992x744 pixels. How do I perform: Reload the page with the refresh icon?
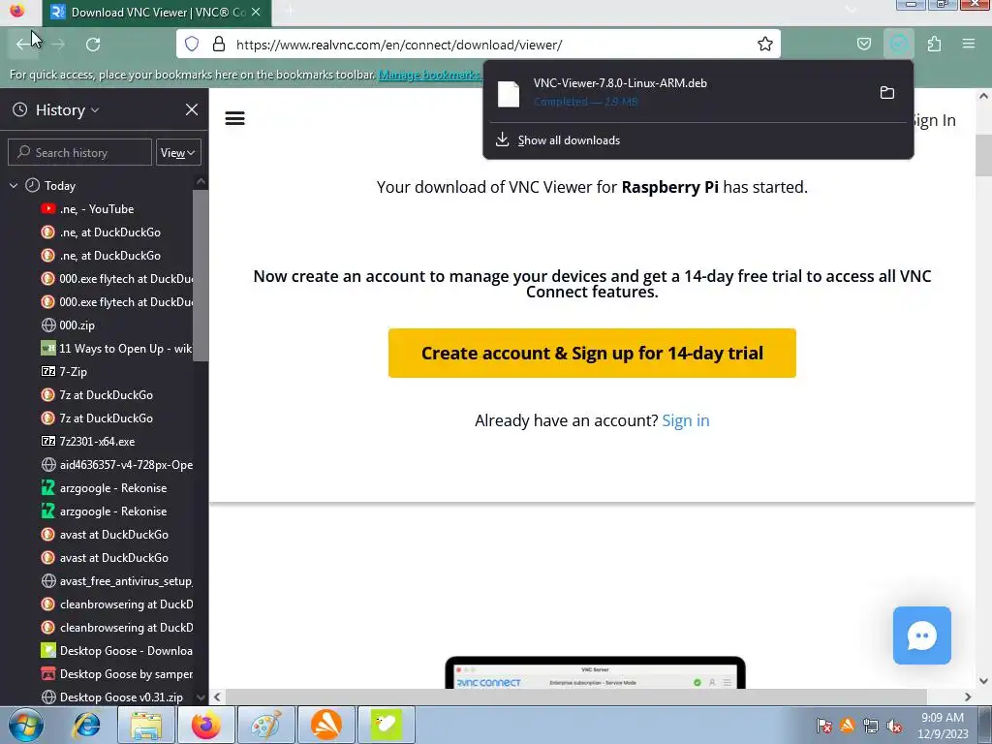coord(93,45)
